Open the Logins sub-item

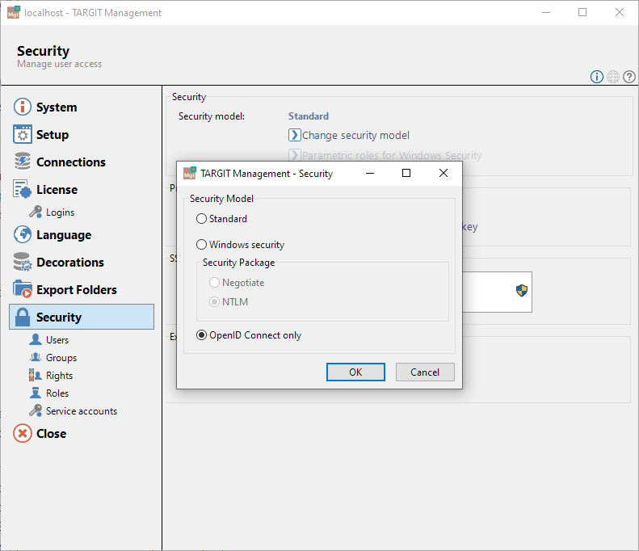(61, 212)
